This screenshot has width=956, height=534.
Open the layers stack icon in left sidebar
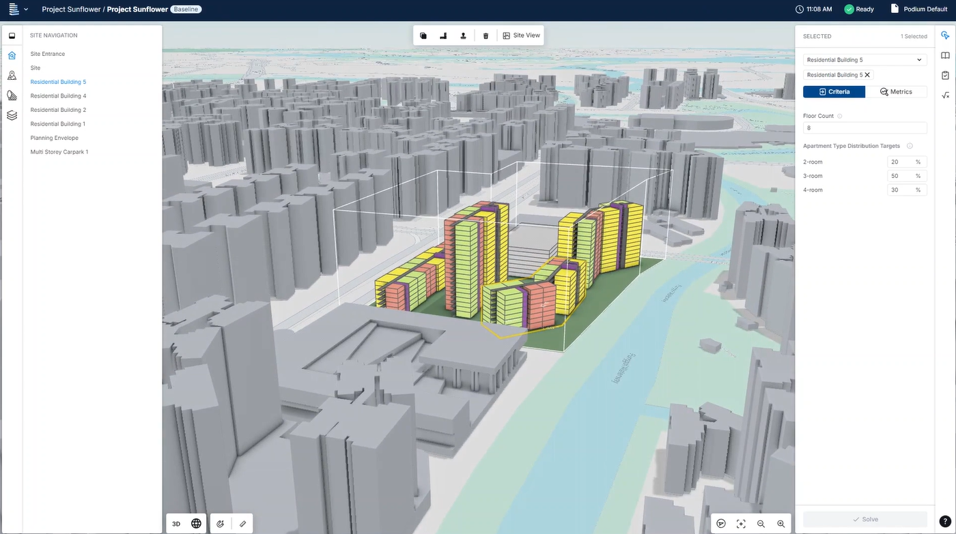point(12,115)
